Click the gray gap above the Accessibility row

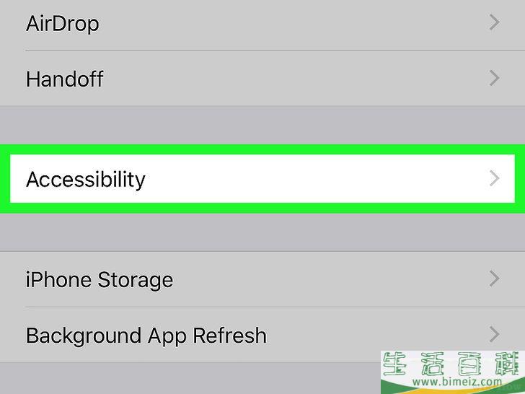tap(262, 124)
